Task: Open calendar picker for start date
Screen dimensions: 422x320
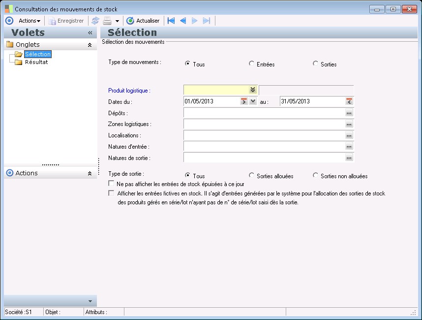Action: pyautogui.click(x=243, y=101)
